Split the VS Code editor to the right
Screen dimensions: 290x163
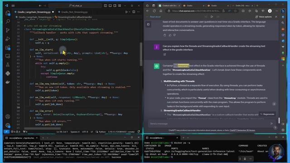point(134,12)
